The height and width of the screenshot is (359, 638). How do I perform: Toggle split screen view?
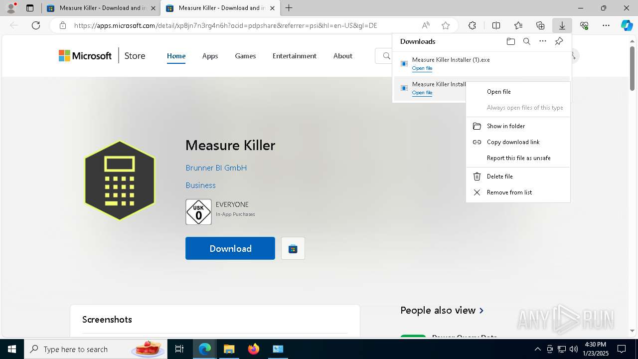coord(496,25)
